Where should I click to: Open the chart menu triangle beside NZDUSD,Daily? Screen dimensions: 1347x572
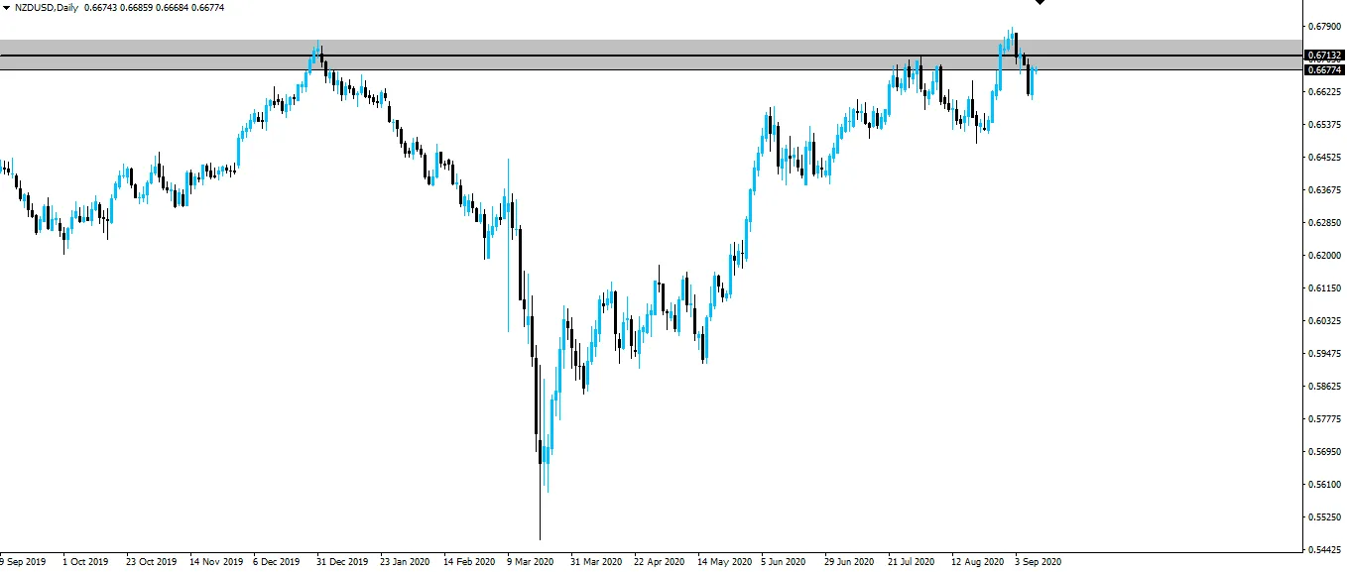7,7
